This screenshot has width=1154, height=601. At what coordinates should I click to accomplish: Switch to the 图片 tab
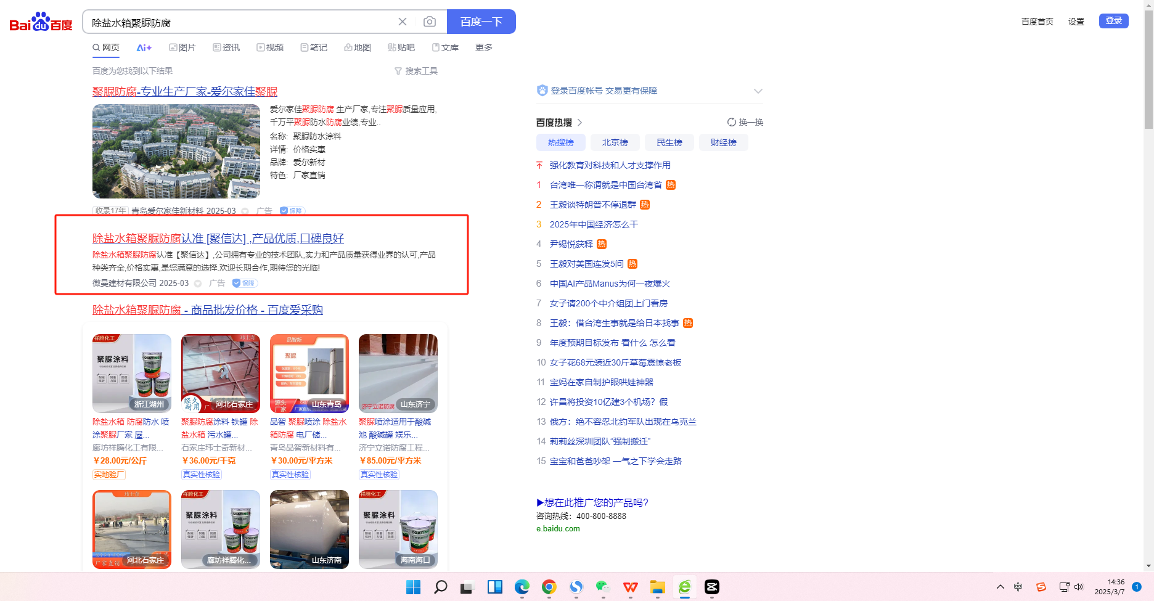pos(182,47)
